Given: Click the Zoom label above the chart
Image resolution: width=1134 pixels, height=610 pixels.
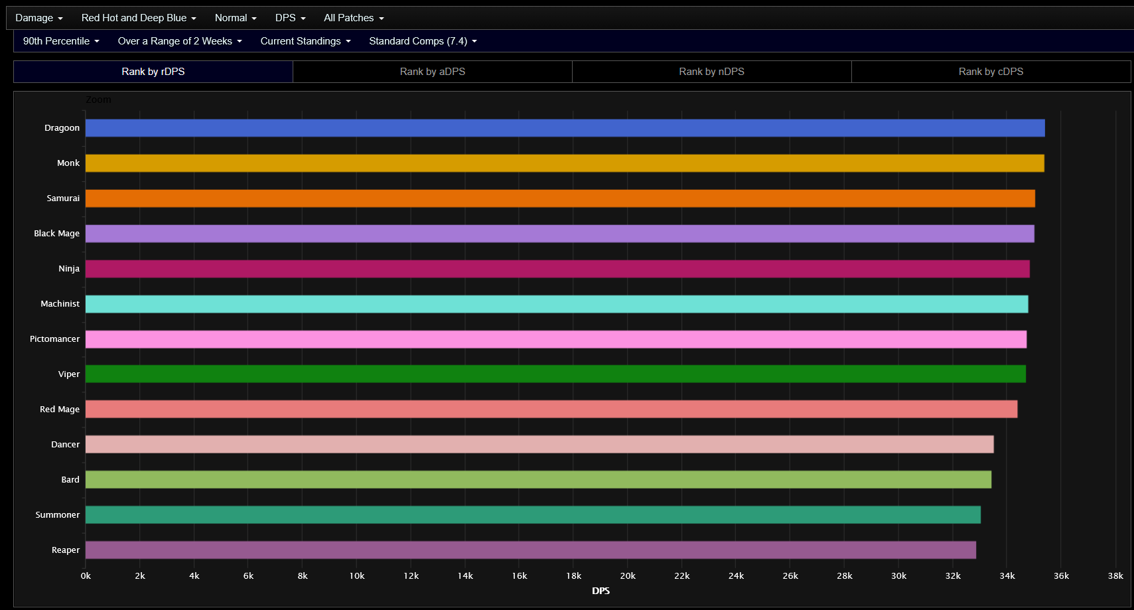Looking at the screenshot, I should coord(98,100).
